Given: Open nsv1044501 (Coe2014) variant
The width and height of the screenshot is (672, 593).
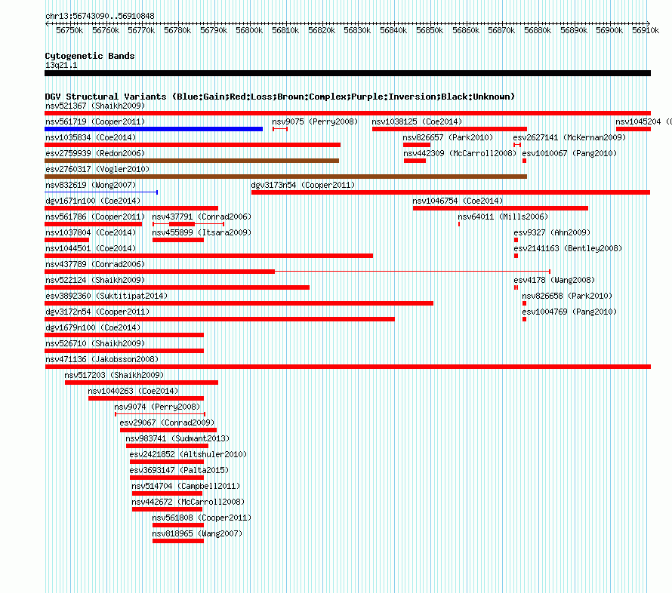Looking at the screenshot, I should pos(91,248).
